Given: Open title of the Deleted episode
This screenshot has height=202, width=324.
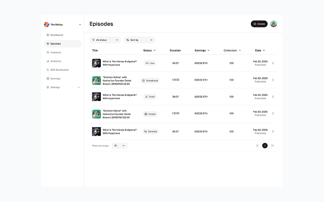Looking at the screenshot, I should click(x=120, y=131).
